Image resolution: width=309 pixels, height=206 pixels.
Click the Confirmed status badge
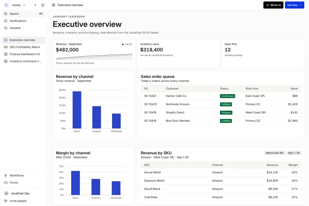click(228, 96)
